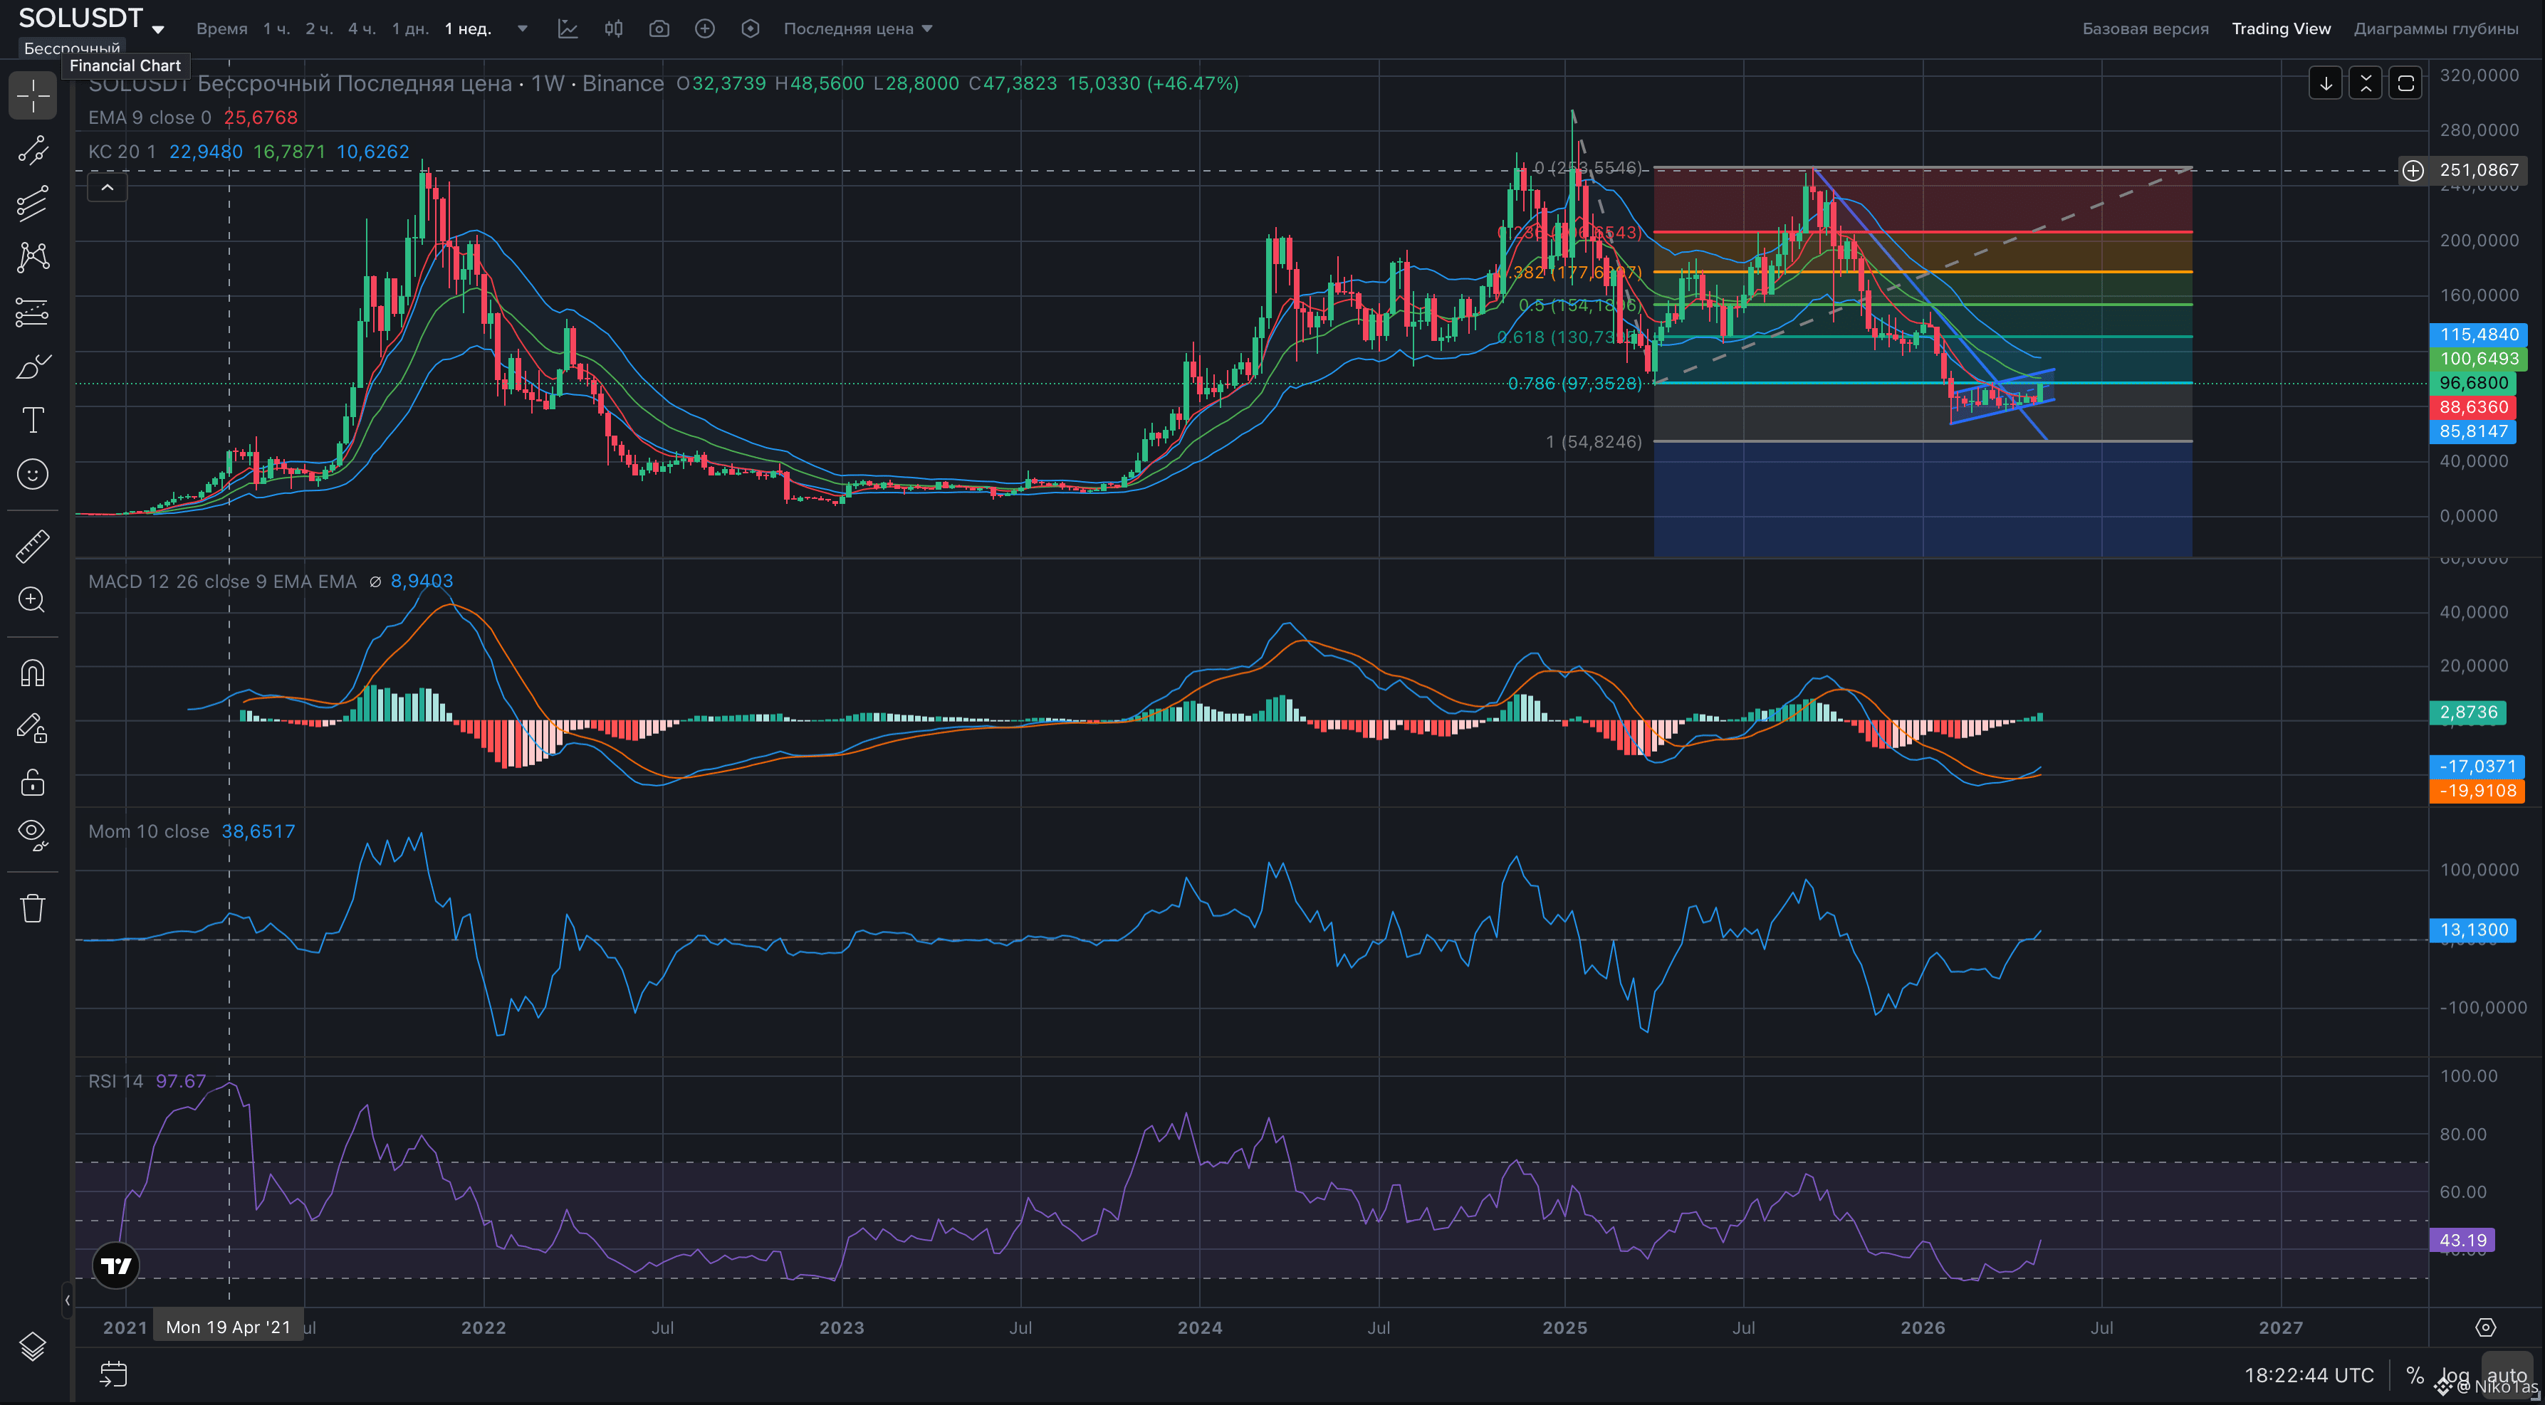Toggle auto price scale
The height and width of the screenshot is (1405, 2545).
pyautogui.click(x=2507, y=1375)
